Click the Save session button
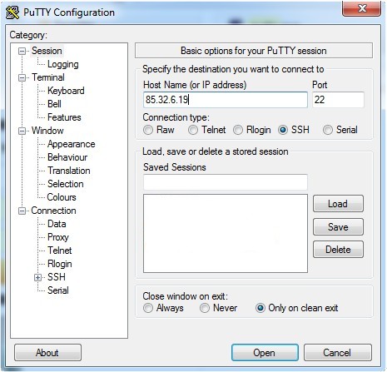387x372 pixels. 338,227
